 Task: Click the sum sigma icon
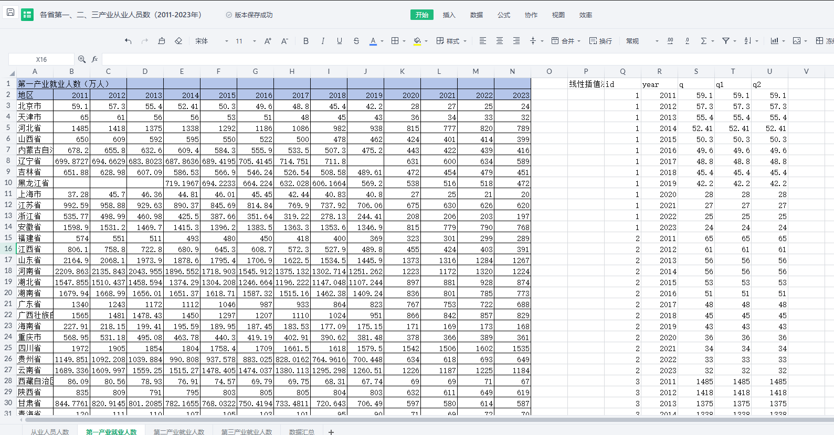click(704, 41)
